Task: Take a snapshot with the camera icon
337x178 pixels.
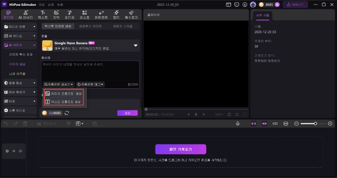Action: (x=229, y=114)
